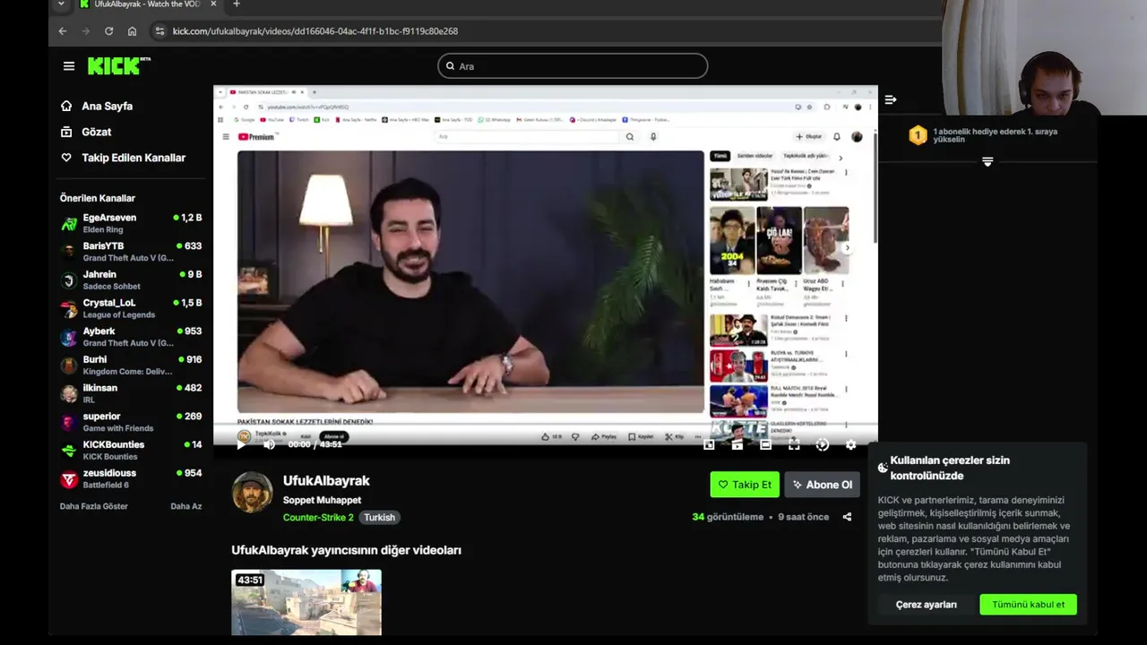Reload the page in browser
The width and height of the screenshot is (1147, 645).
[x=108, y=31]
